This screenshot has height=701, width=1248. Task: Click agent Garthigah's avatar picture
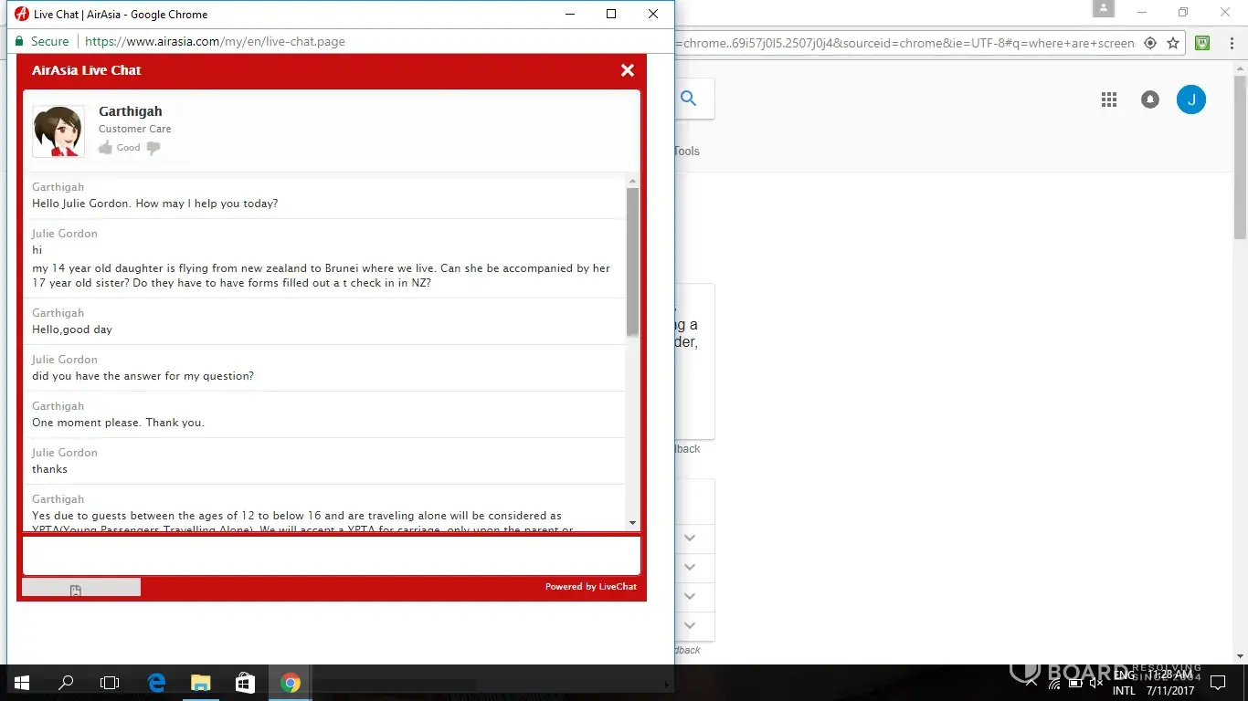[58, 131]
